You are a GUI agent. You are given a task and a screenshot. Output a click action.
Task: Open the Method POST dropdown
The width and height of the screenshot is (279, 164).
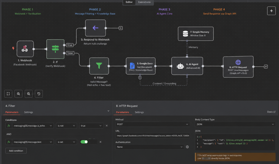(x=153, y=124)
